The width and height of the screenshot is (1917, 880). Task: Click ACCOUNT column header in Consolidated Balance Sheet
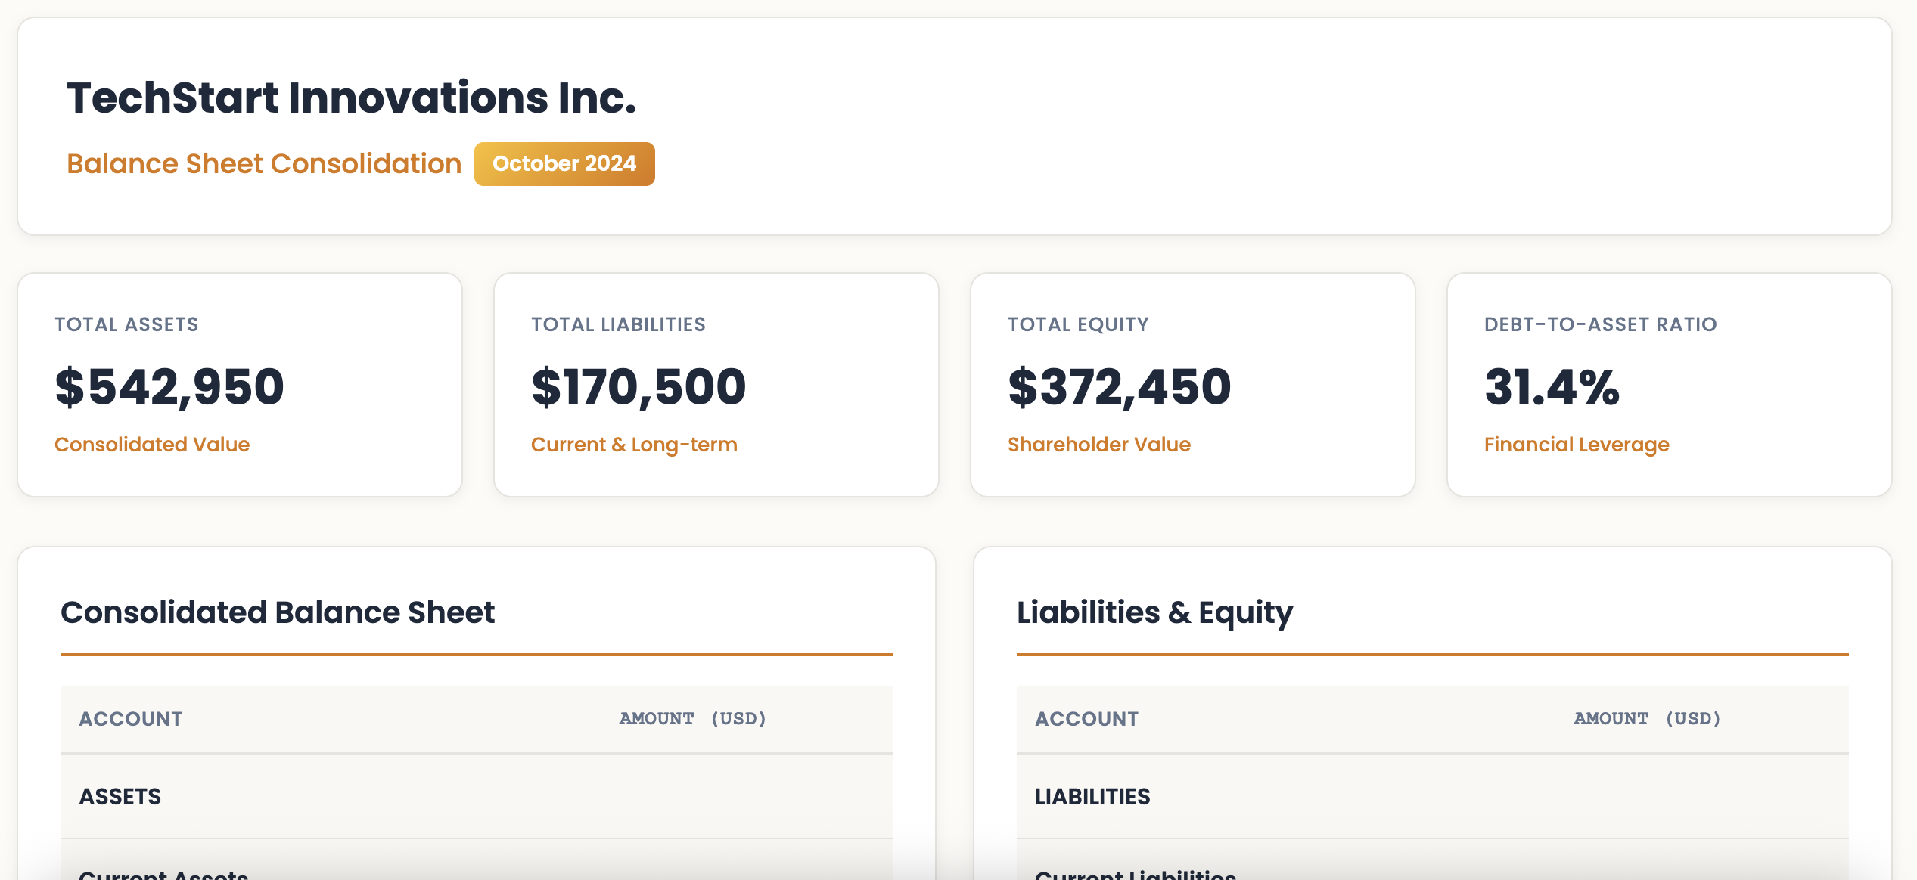click(131, 719)
